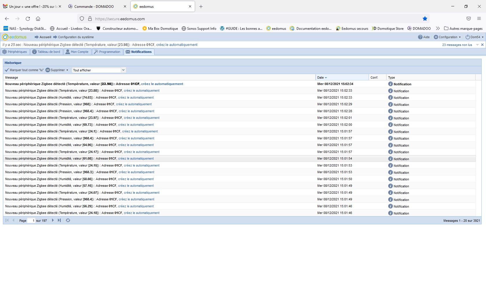Open the 'Tout afficher' filter combo box

(x=123, y=70)
